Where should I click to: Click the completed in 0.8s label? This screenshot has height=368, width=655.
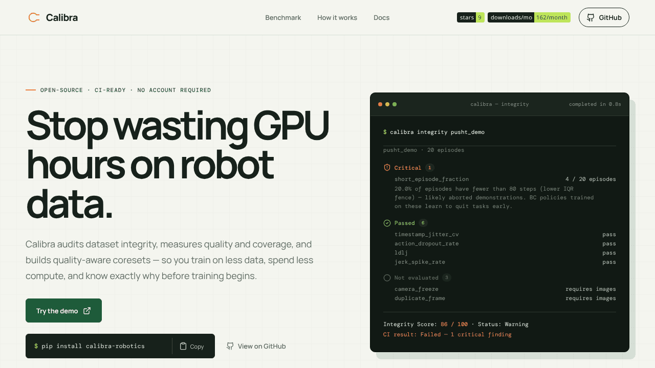tap(595, 104)
